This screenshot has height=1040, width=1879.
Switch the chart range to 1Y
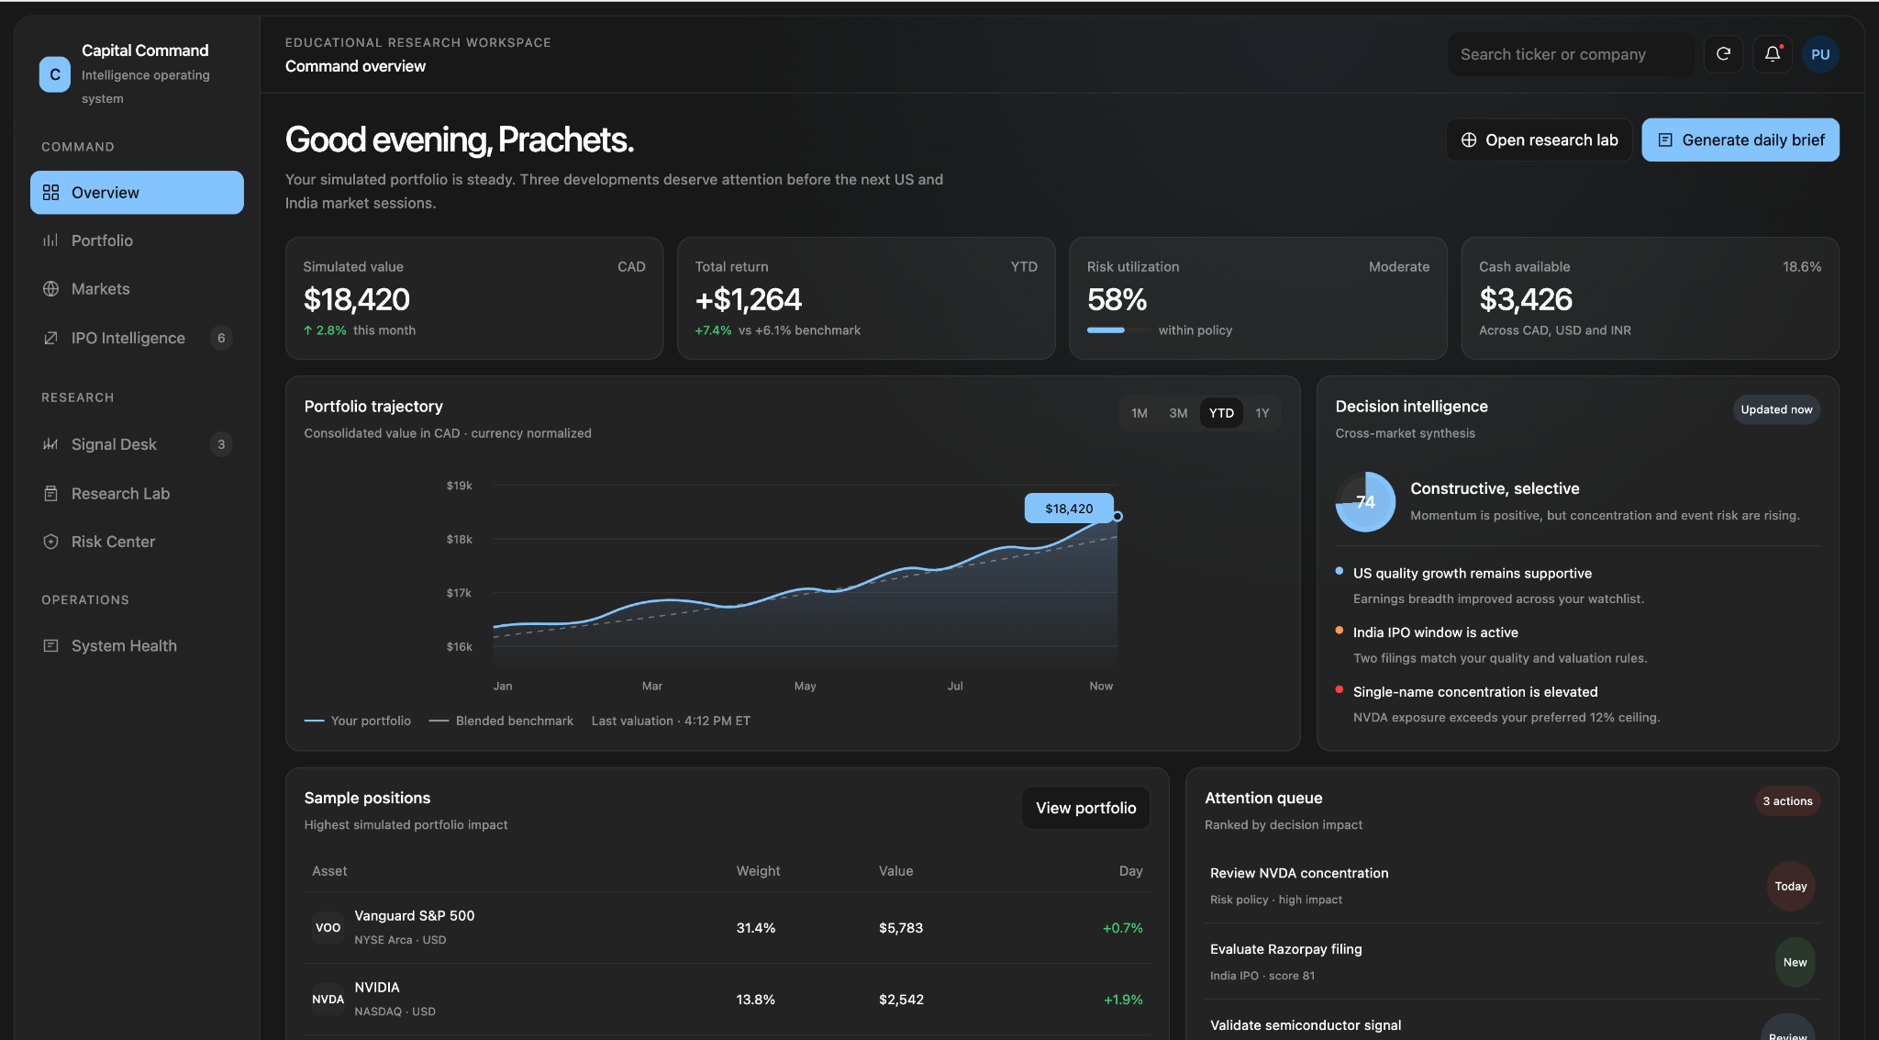coord(1262,413)
